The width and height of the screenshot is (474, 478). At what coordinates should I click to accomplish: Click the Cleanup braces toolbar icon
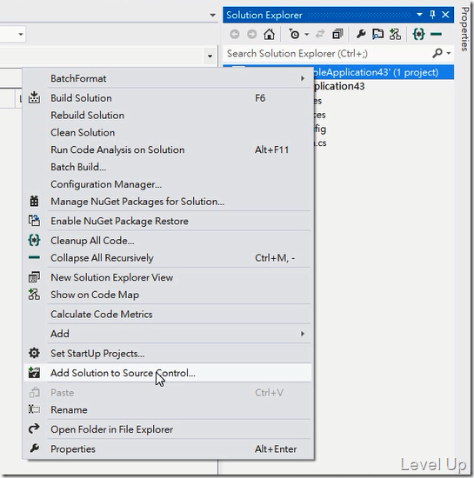(x=418, y=34)
